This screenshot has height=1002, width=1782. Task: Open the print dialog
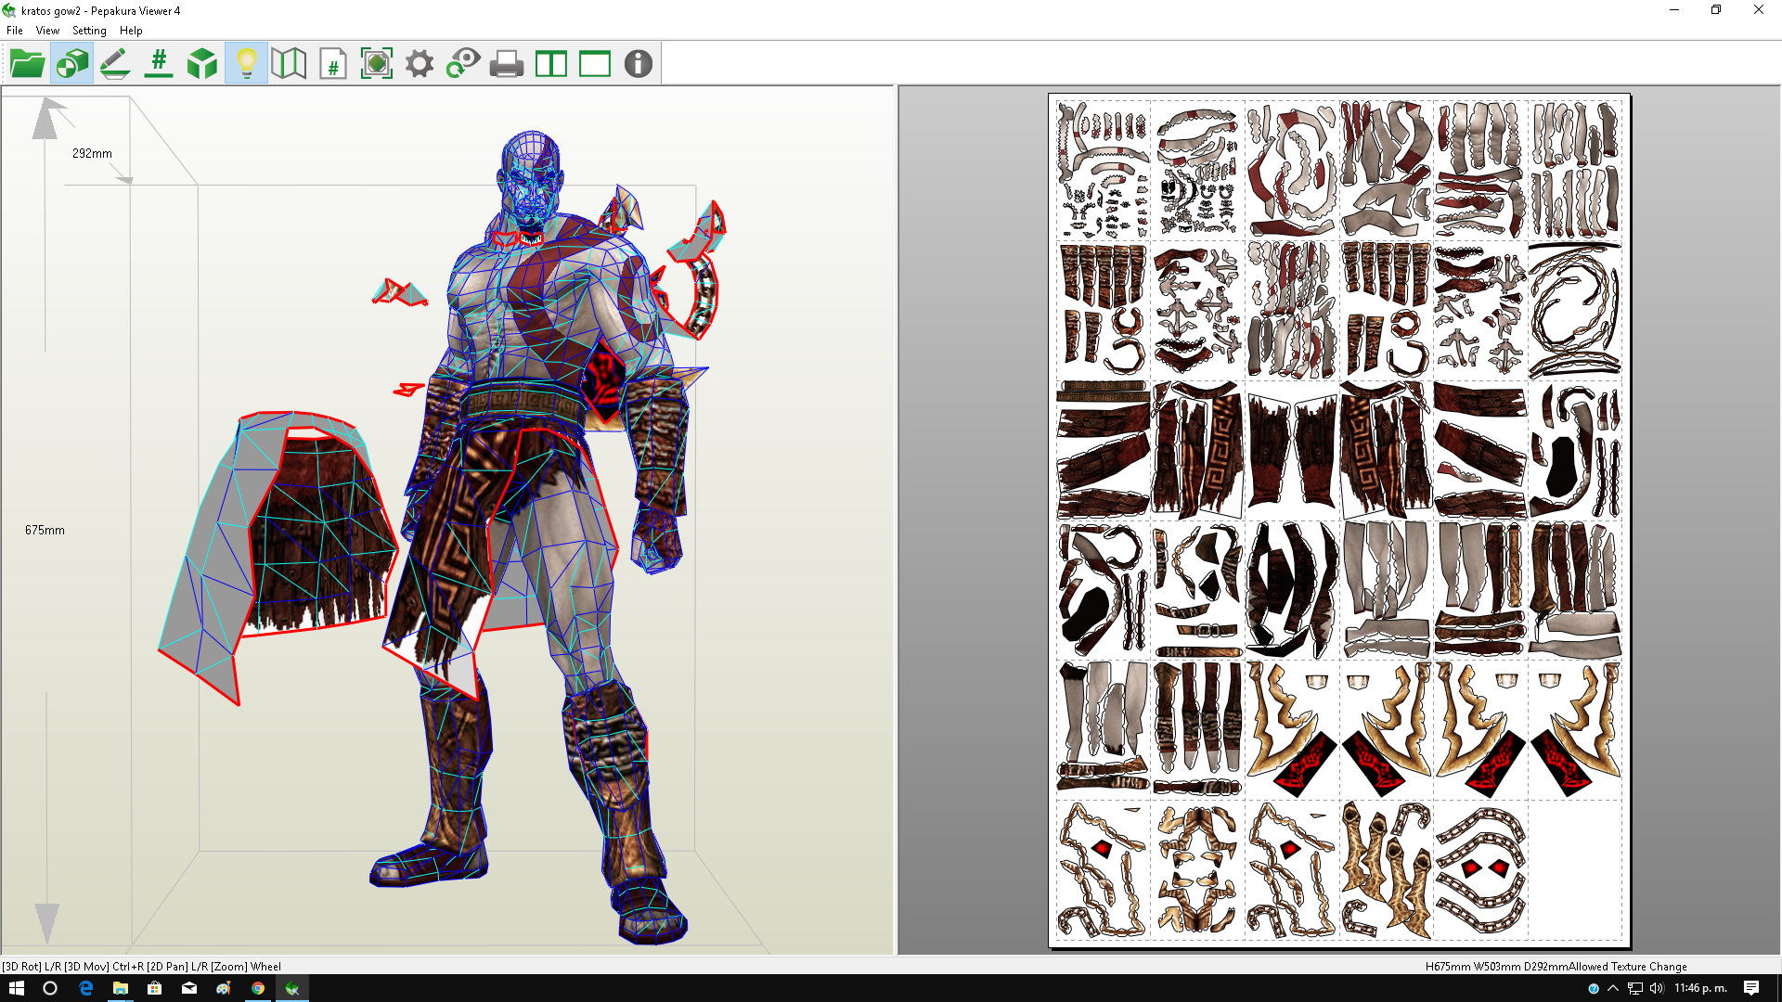point(506,63)
